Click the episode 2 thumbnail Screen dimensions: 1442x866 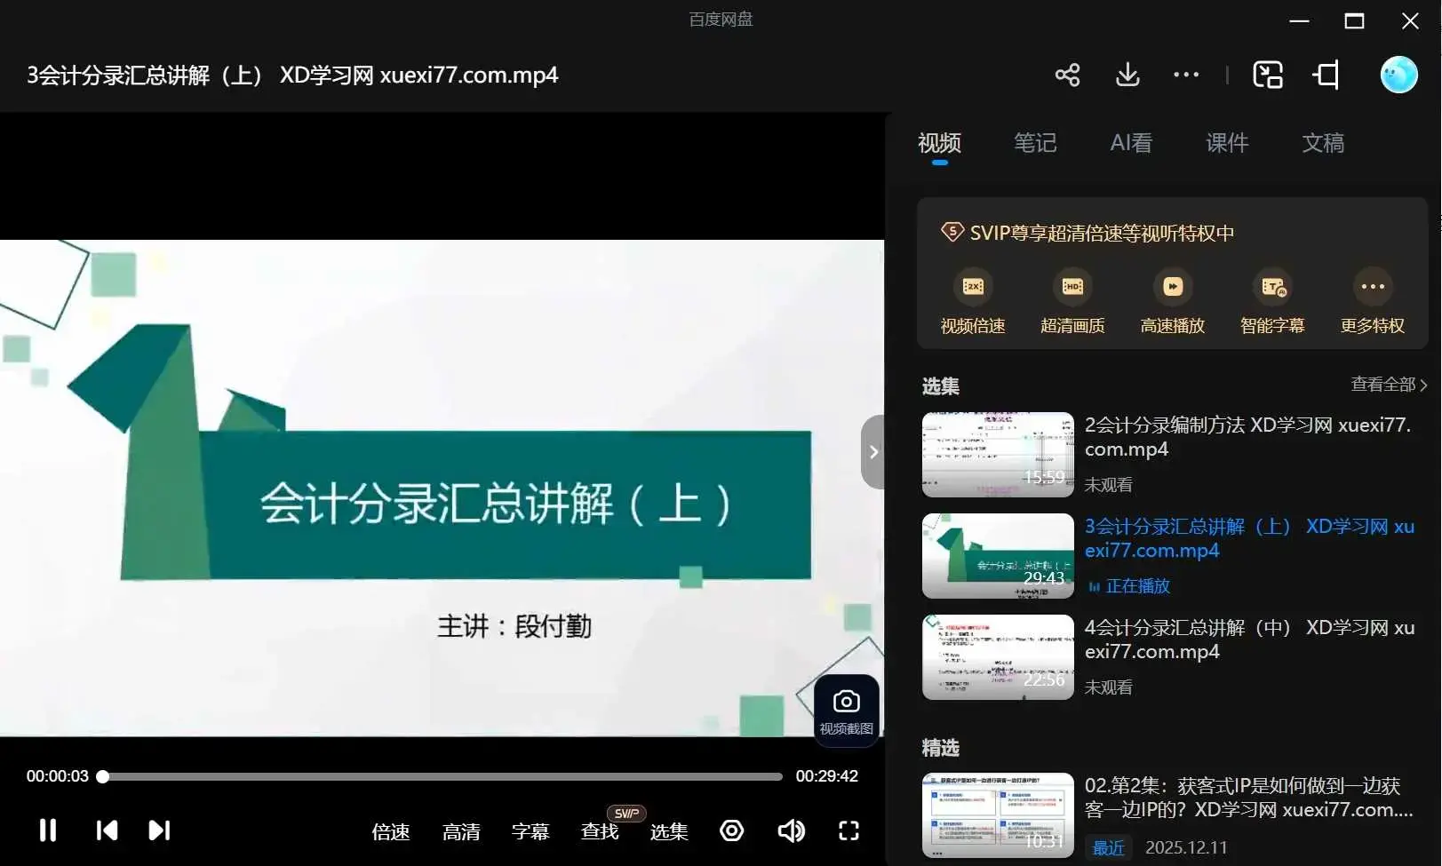[997, 454]
